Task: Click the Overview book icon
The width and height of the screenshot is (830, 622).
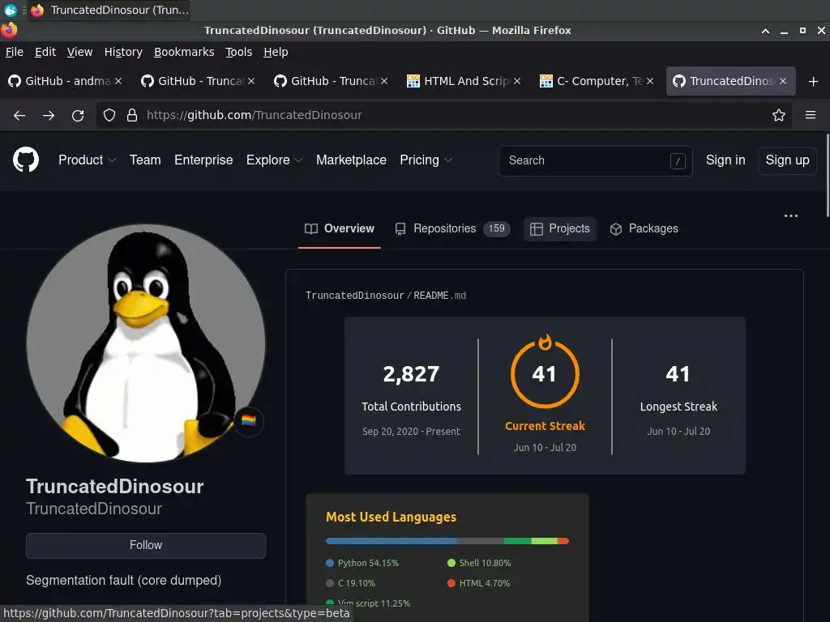Action: [x=311, y=228]
